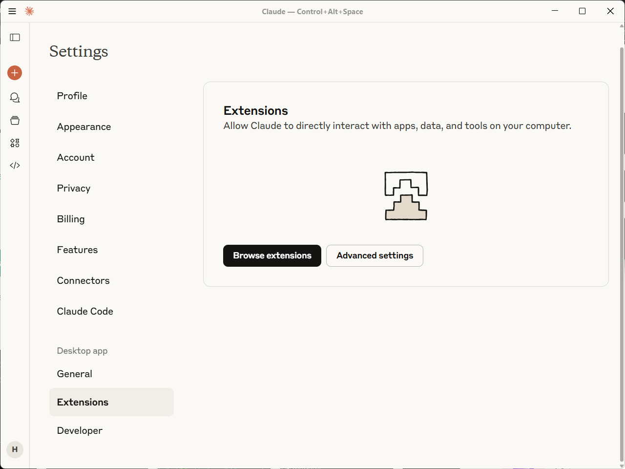Open the projects stack icon
Viewport: 625px width, 469px height.
(x=15, y=120)
